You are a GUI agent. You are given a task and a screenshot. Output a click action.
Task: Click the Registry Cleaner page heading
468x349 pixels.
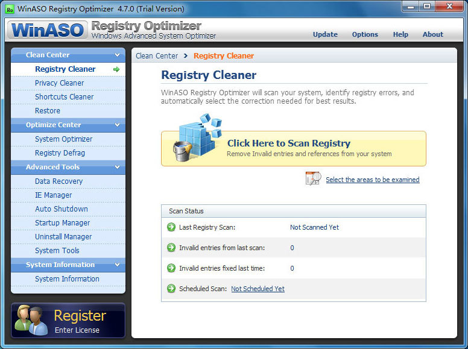pyautogui.click(x=209, y=75)
